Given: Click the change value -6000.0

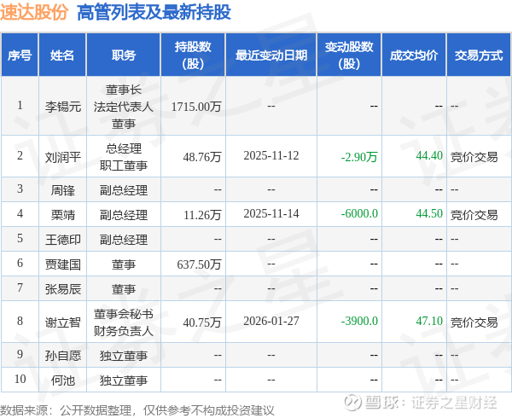Looking at the screenshot, I should [x=359, y=214].
